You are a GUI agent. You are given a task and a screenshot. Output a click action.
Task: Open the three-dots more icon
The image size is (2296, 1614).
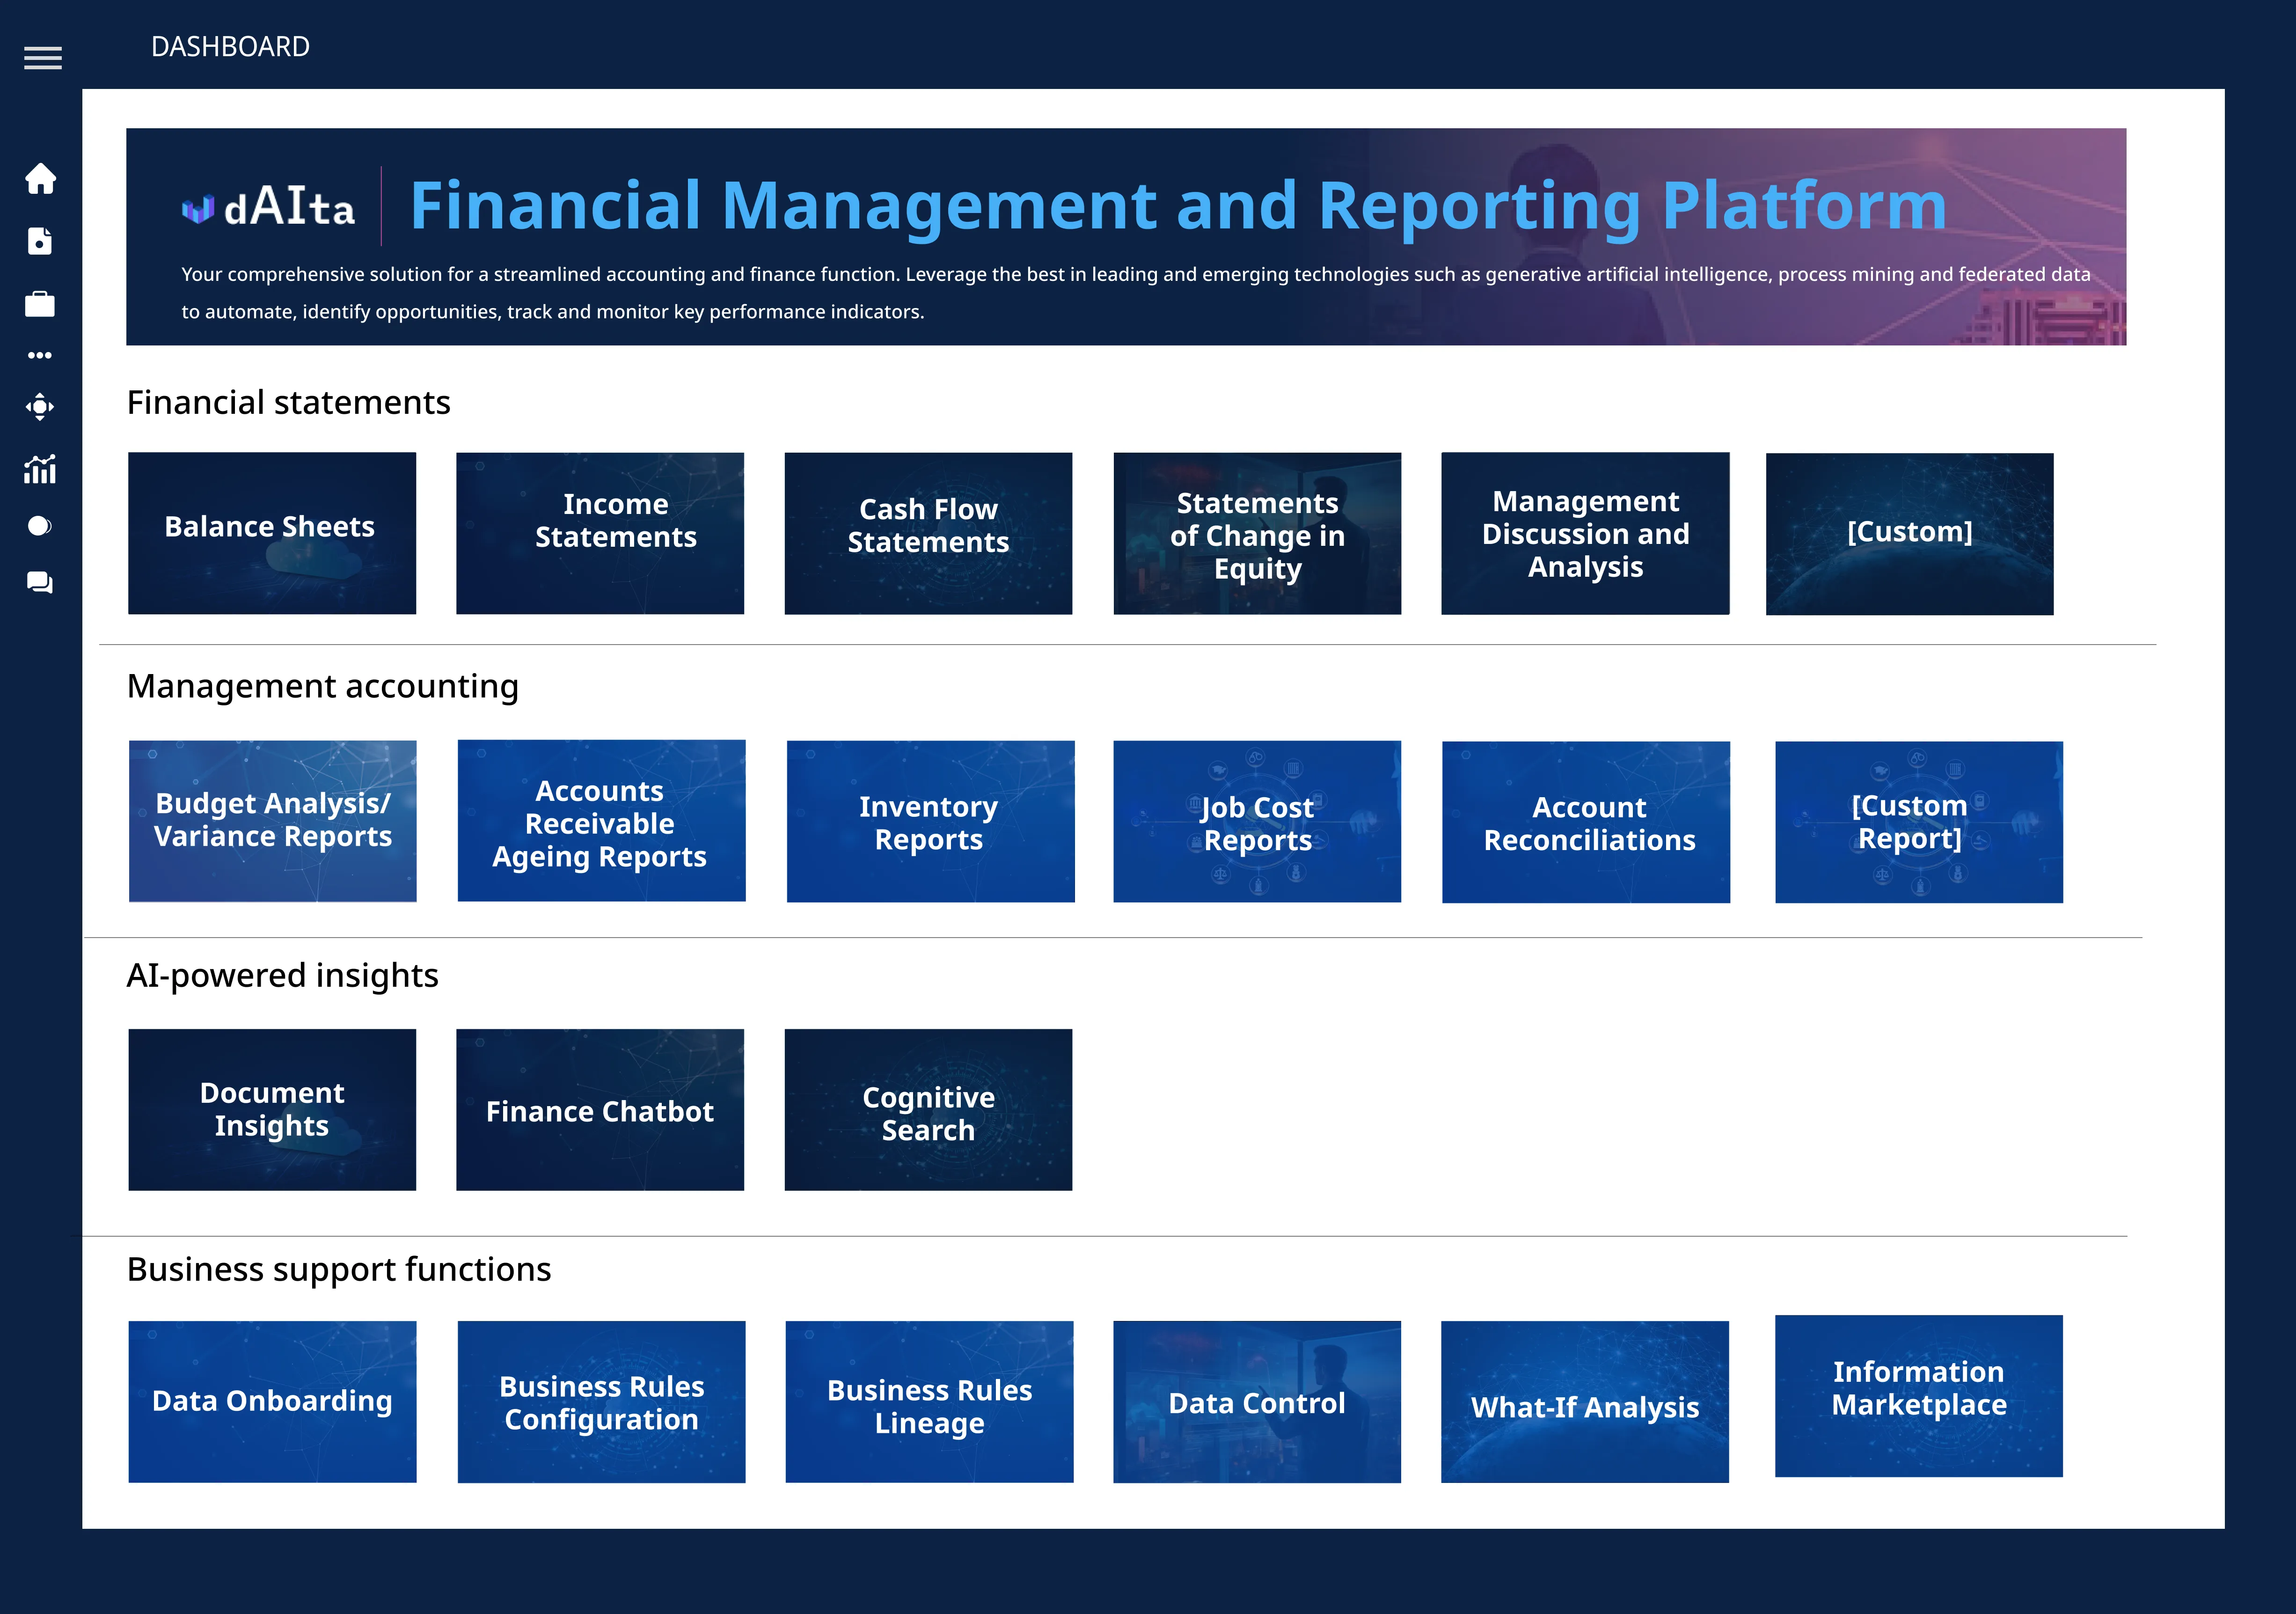click(40, 355)
